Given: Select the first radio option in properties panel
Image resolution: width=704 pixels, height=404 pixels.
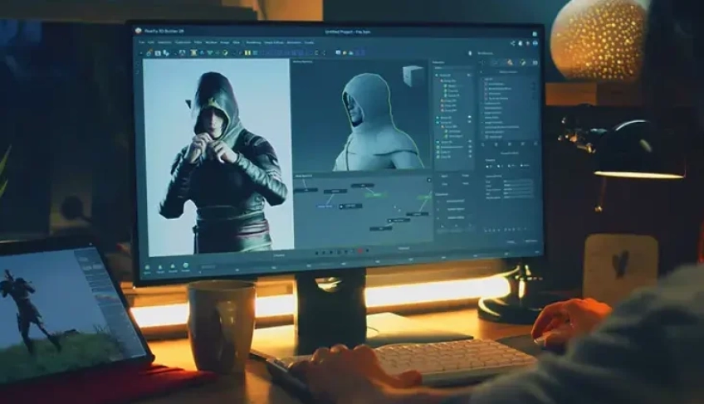Looking at the screenshot, I should [x=487, y=166].
